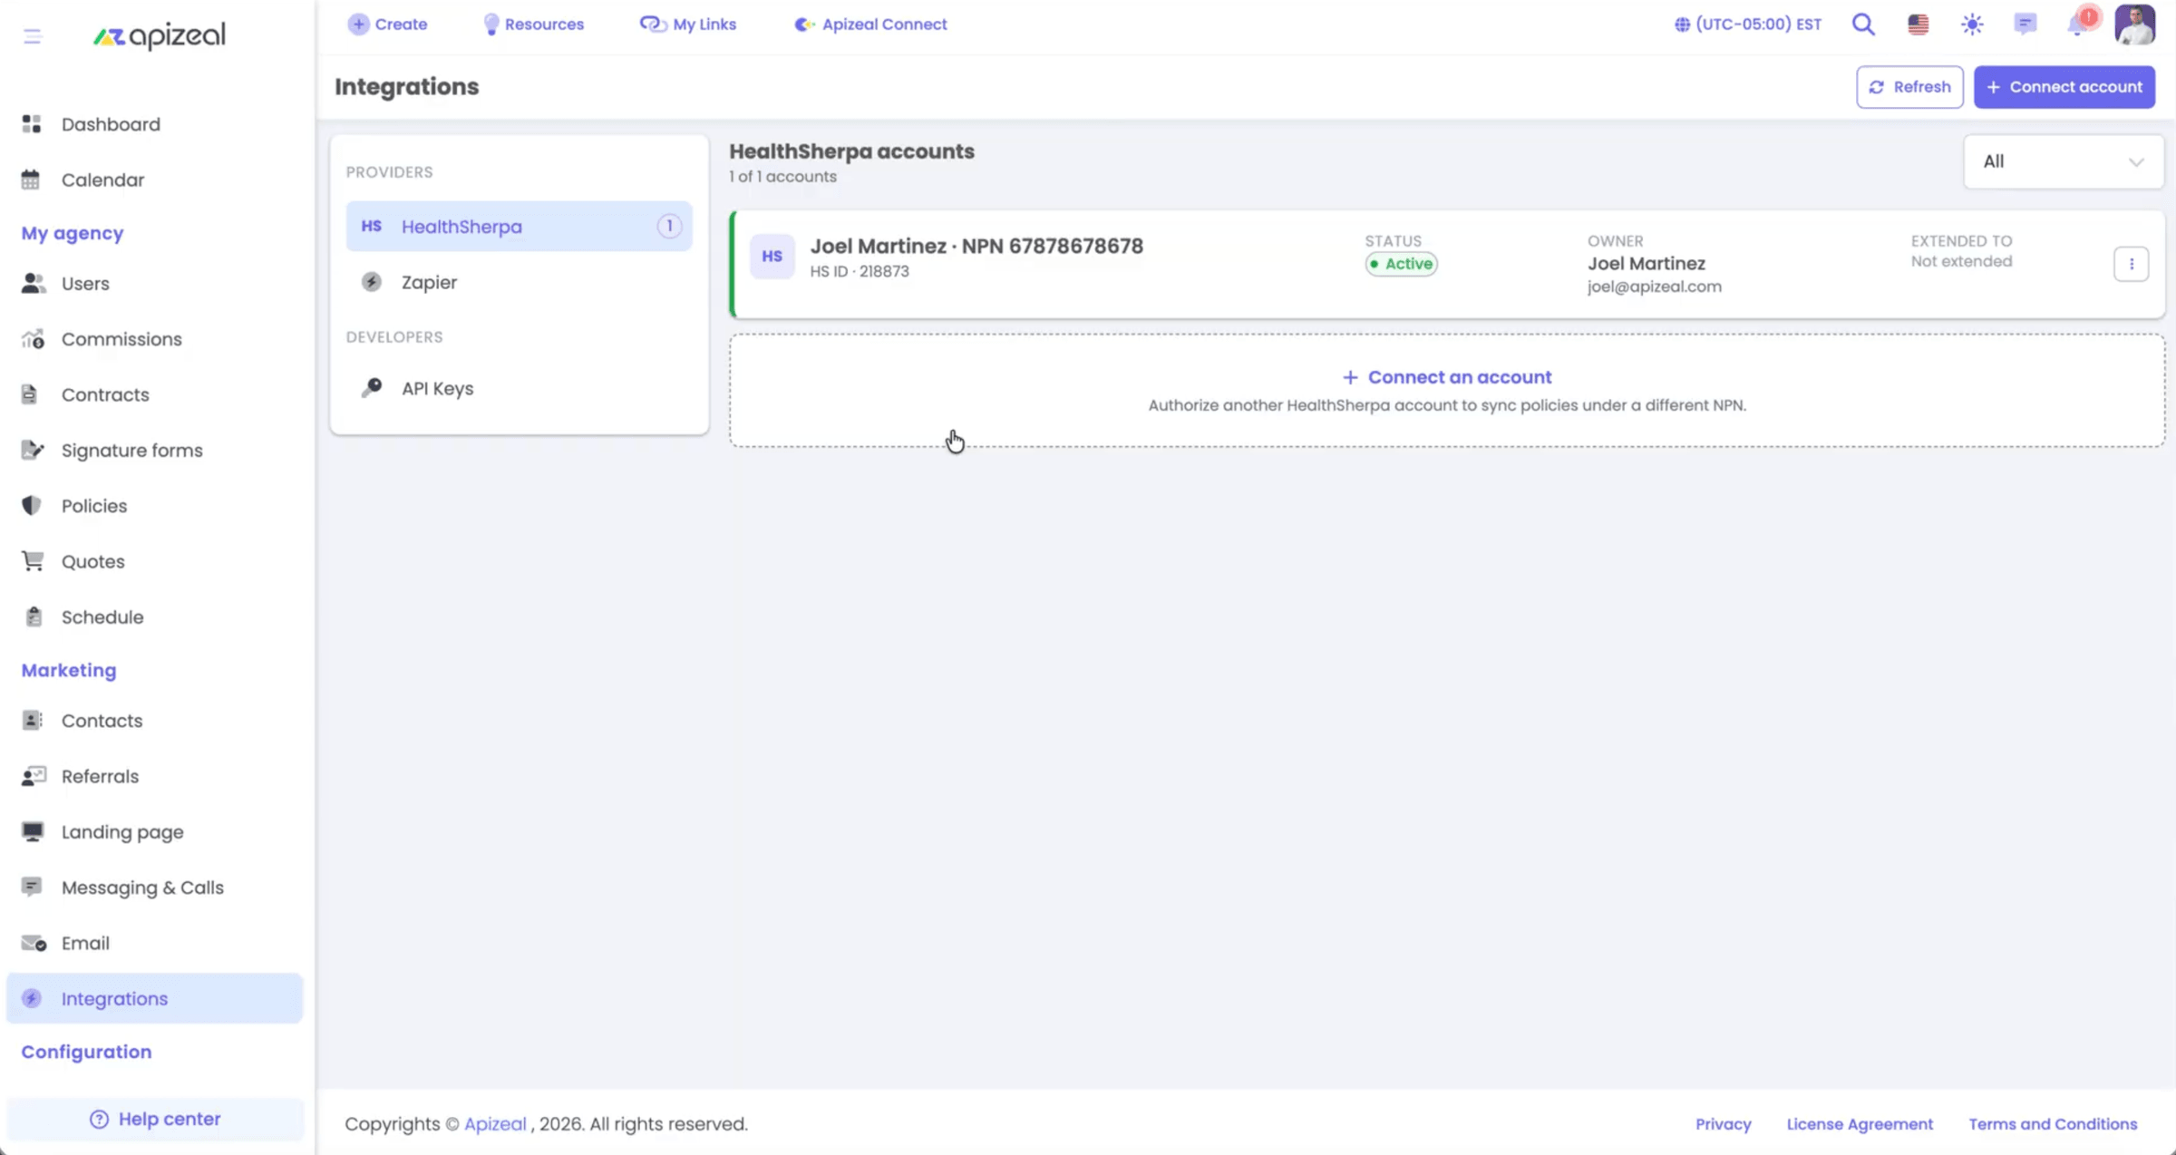Follow the Apizeal footer link
Screen dimensions: 2176x1155
(x=495, y=1124)
